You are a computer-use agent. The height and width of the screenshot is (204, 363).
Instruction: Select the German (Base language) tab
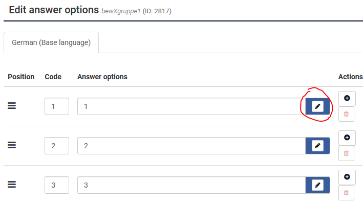point(51,42)
